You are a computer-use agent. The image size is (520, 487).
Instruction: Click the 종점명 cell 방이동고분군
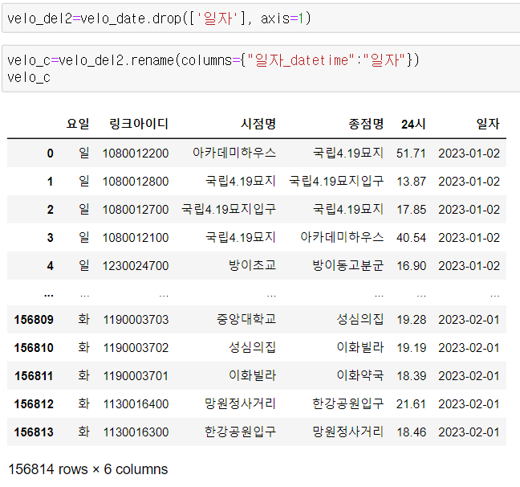[x=348, y=265]
